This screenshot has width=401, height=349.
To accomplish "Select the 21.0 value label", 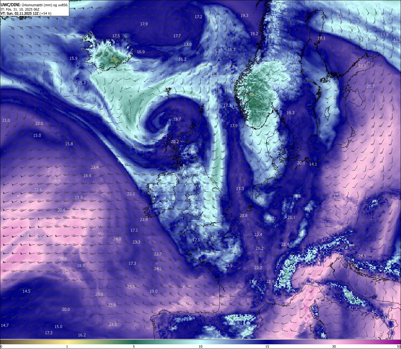I will (x=6, y=120).
